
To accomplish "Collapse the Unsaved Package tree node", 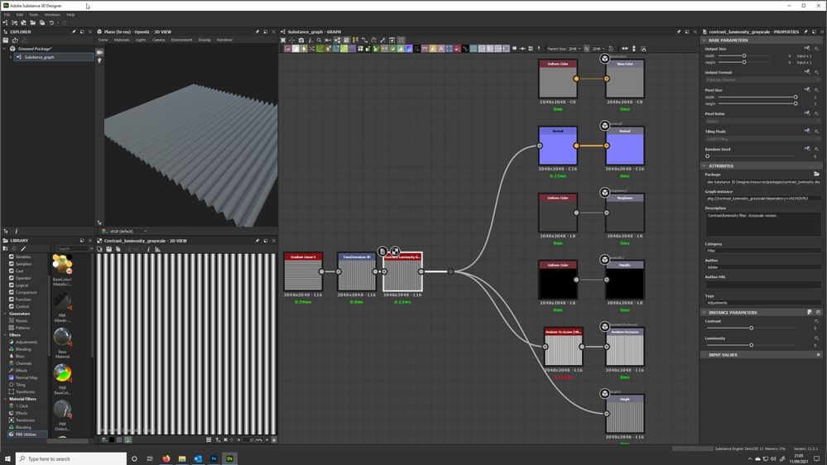I will [x=5, y=49].
